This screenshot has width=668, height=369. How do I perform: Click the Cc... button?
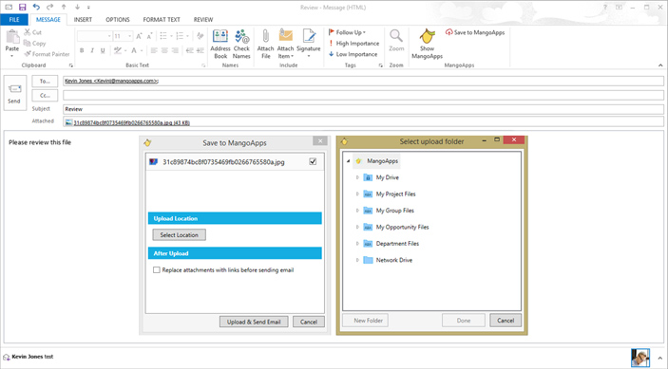(x=45, y=96)
